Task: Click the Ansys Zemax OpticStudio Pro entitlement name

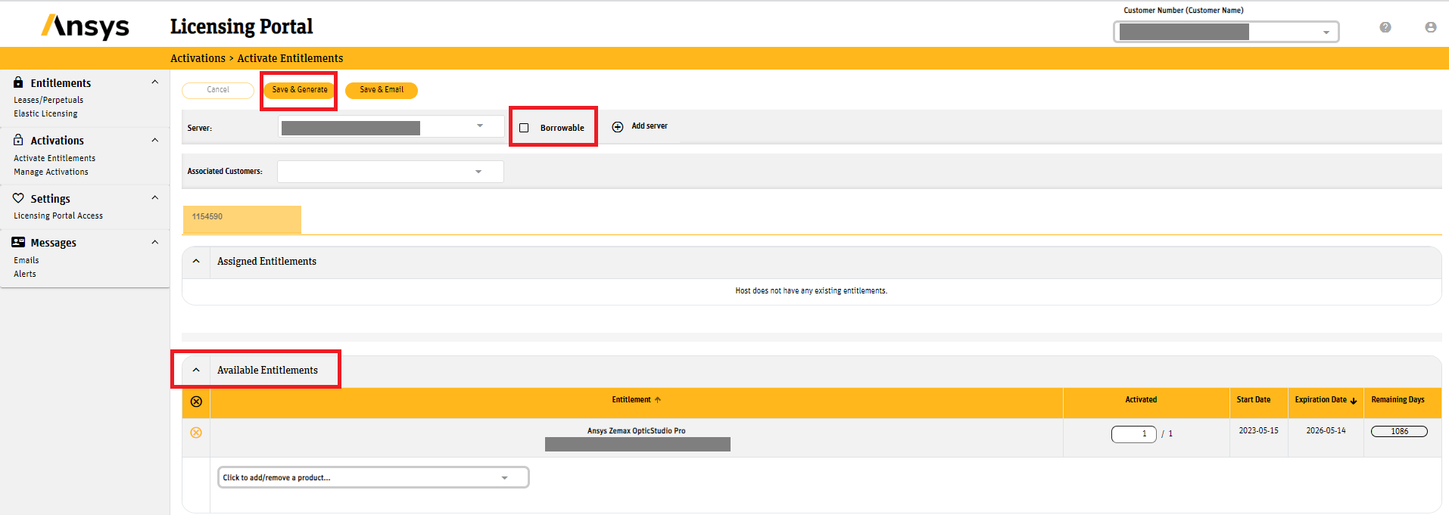Action: [x=637, y=431]
